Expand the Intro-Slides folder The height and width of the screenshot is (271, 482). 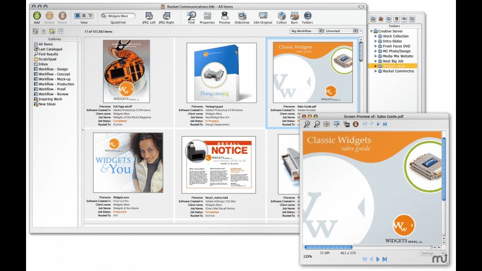[376, 41]
